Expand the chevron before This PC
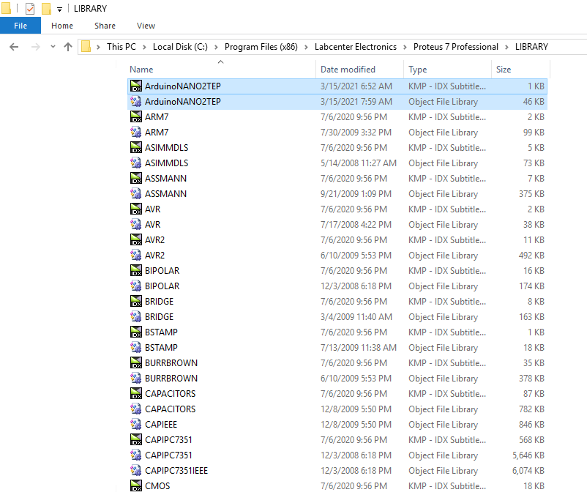The width and height of the screenshot is (587, 495). pos(98,47)
